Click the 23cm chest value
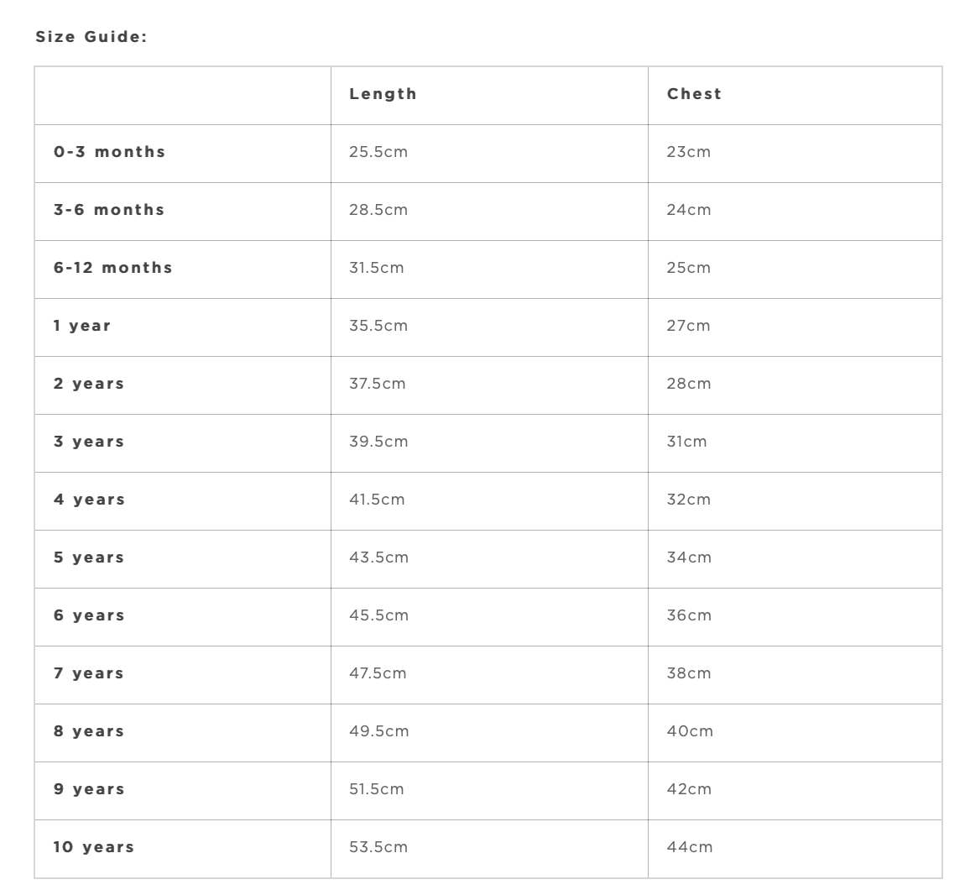The width and height of the screenshot is (965, 895). coord(688,152)
